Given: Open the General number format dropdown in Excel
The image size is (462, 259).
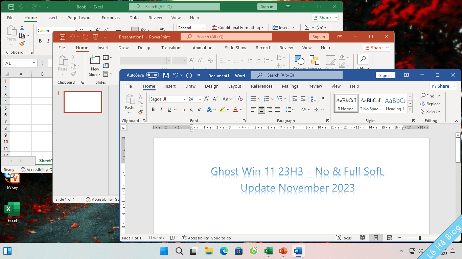Looking at the screenshot, I should 203,28.
